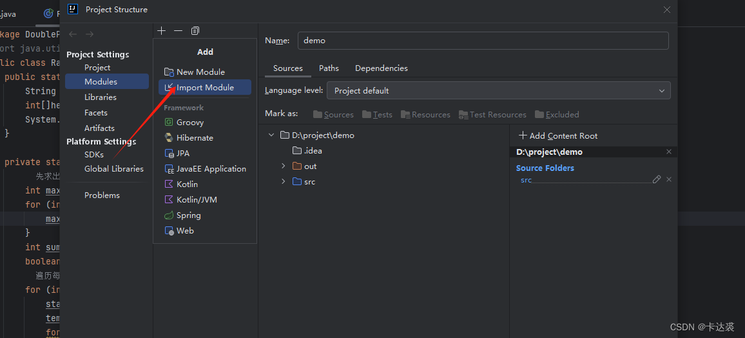The height and width of the screenshot is (338, 745).
Task: Click the Spring leaf icon
Action: 169,215
